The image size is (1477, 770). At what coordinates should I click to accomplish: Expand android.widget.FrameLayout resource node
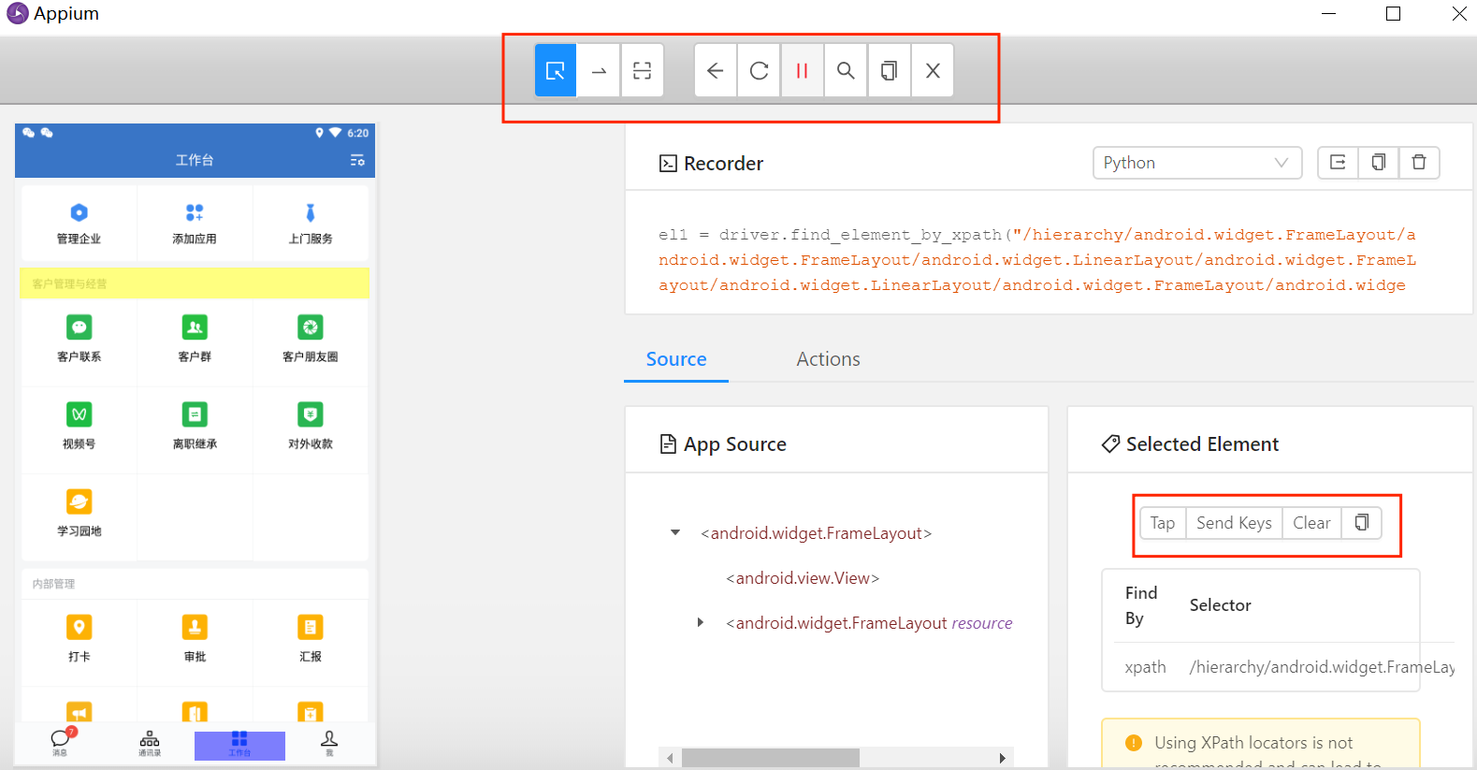point(700,623)
